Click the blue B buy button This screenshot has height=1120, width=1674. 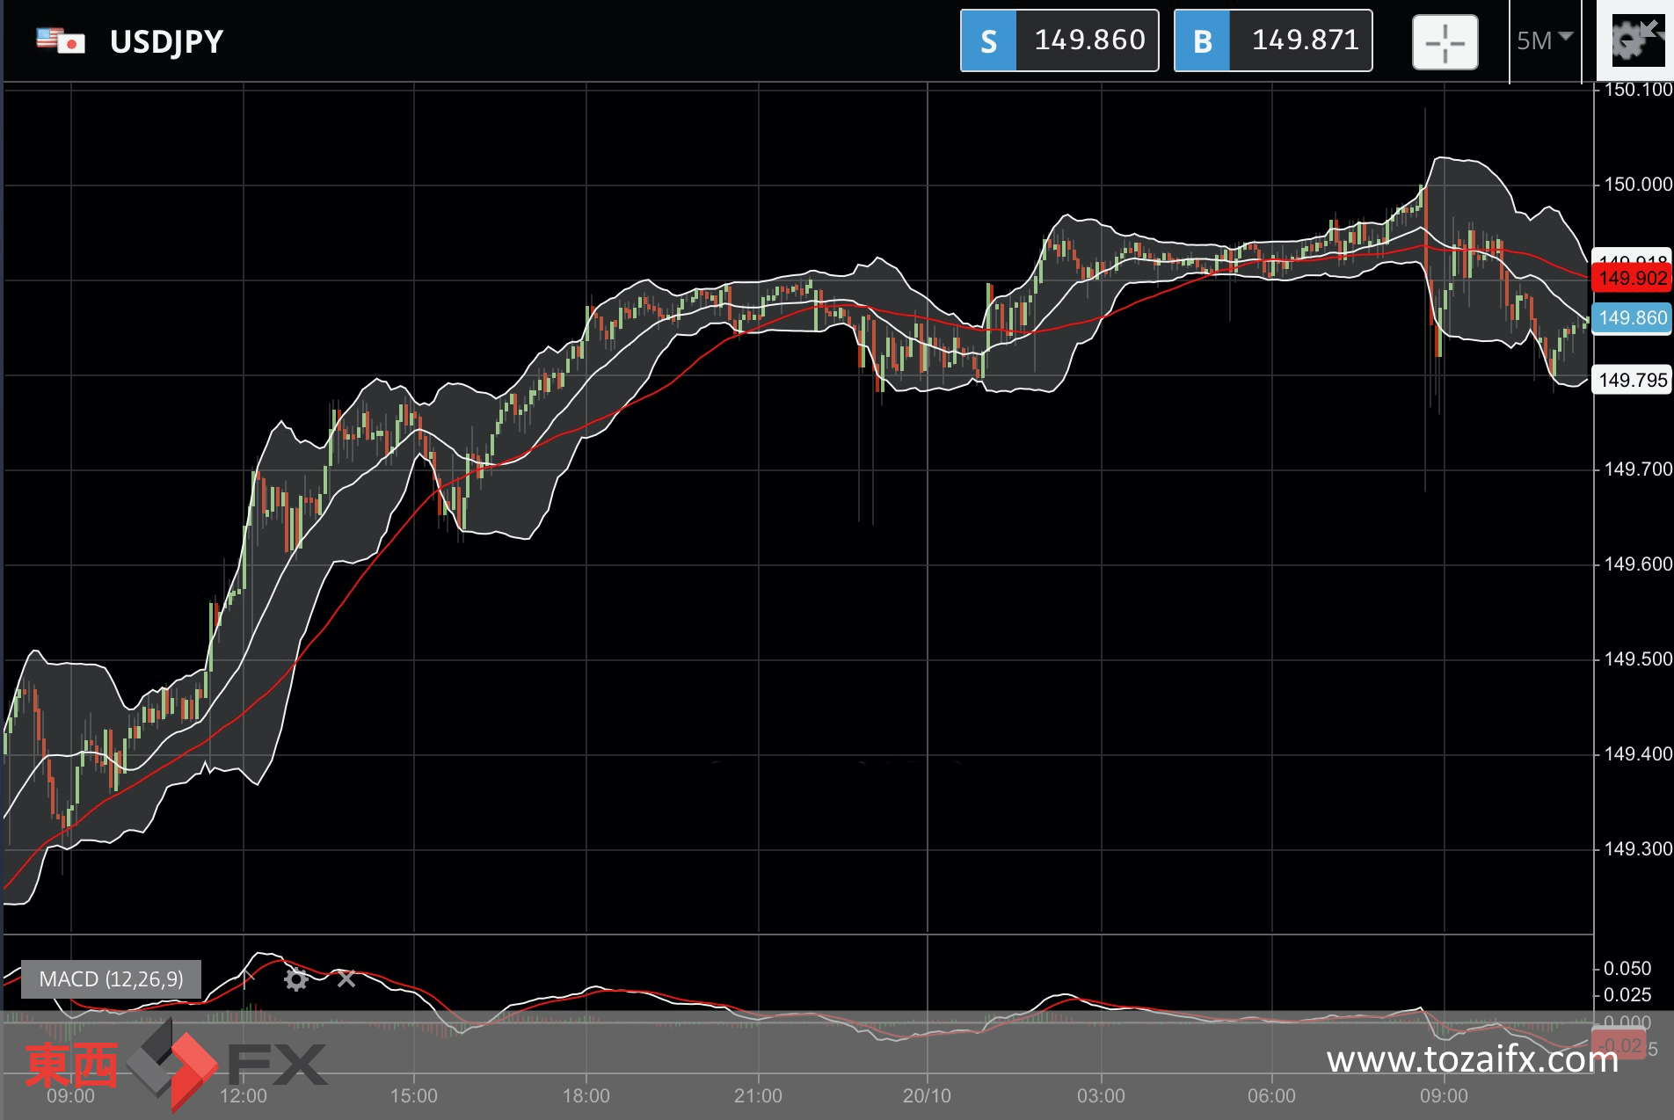(x=1202, y=41)
